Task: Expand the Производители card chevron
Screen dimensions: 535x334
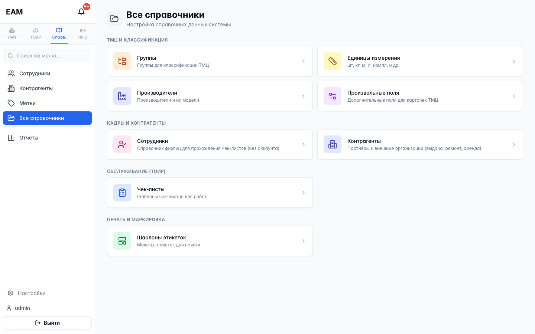Action: coord(304,96)
